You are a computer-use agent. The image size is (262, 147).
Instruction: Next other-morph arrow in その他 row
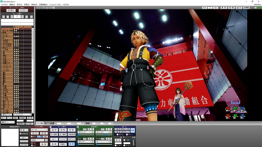pyautogui.click(x=111, y=141)
